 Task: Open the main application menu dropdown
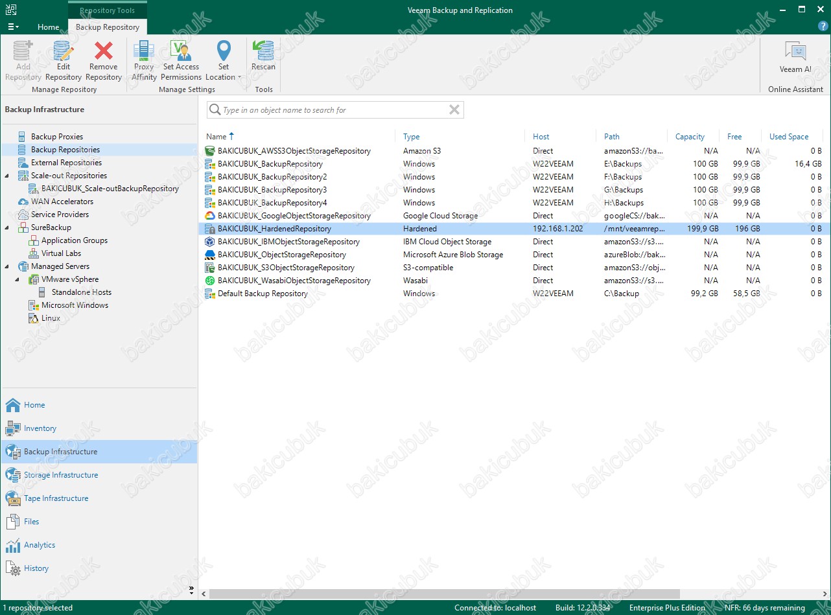click(x=13, y=27)
